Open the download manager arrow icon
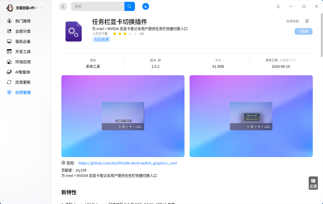 pos(146,6)
